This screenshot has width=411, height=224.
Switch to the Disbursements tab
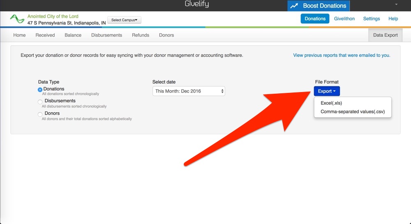click(107, 35)
